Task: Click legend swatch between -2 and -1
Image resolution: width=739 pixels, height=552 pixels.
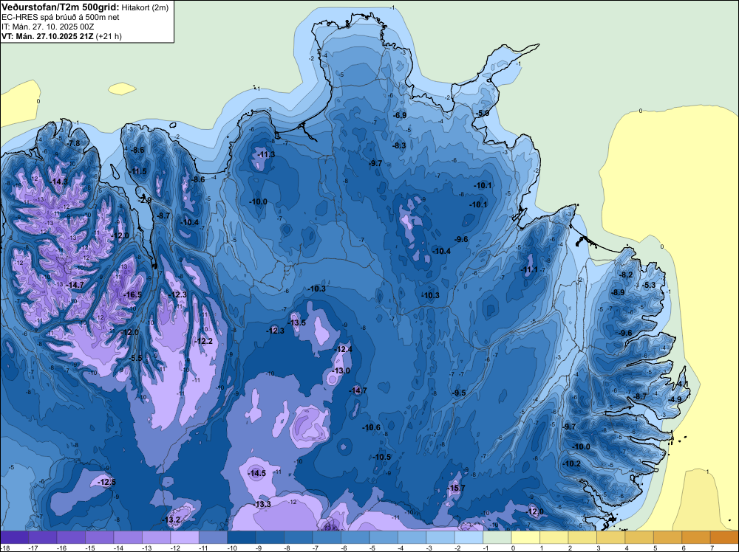Action: [x=469, y=537]
